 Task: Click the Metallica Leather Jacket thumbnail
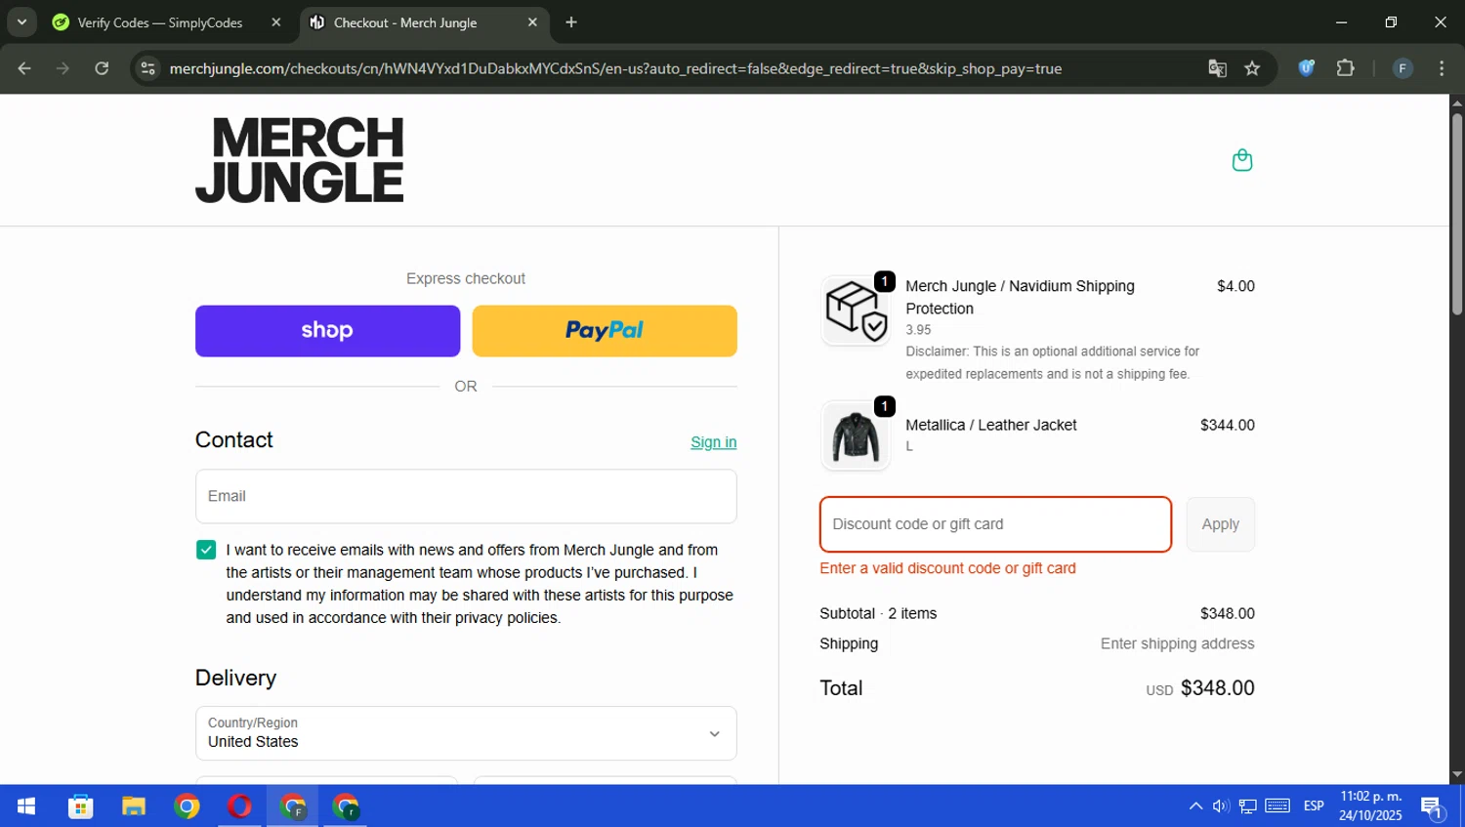point(856,435)
